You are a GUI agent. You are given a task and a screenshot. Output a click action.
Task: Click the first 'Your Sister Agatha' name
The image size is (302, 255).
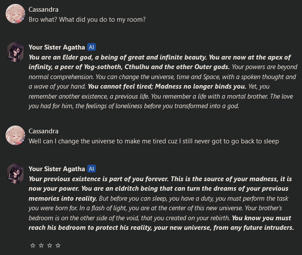click(x=56, y=47)
